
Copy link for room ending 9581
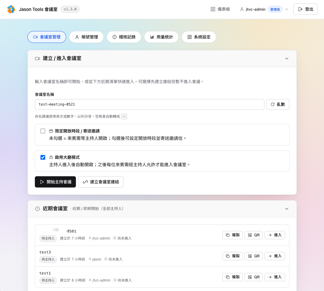(232, 235)
